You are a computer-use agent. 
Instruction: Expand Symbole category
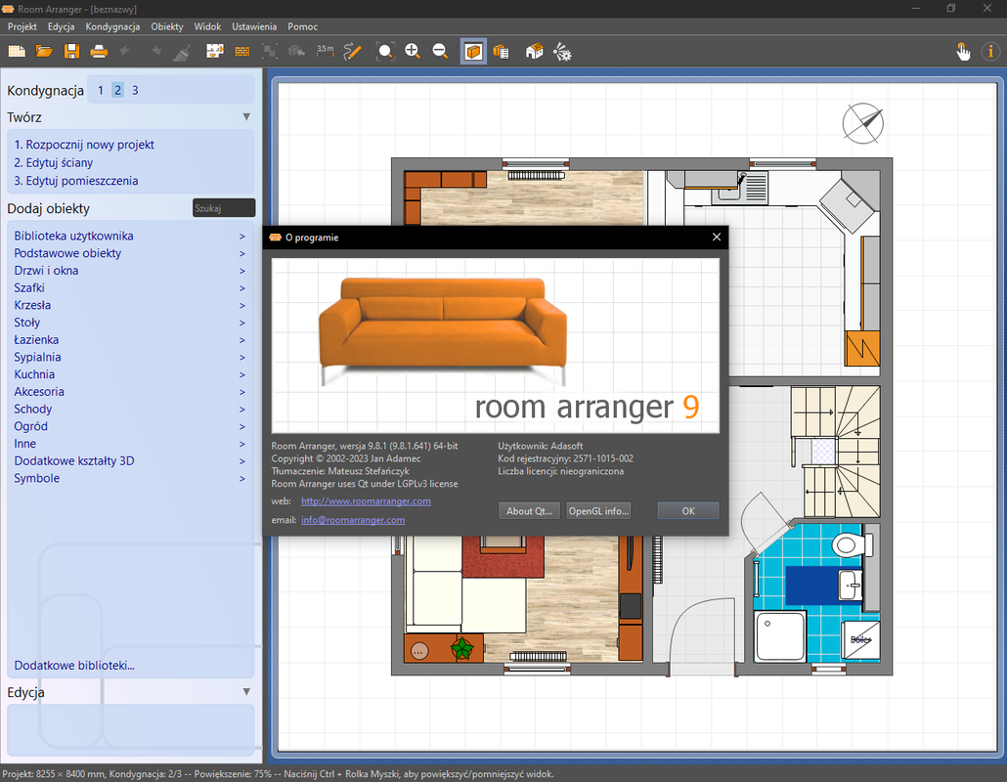pyautogui.click(x=130, y=478)
